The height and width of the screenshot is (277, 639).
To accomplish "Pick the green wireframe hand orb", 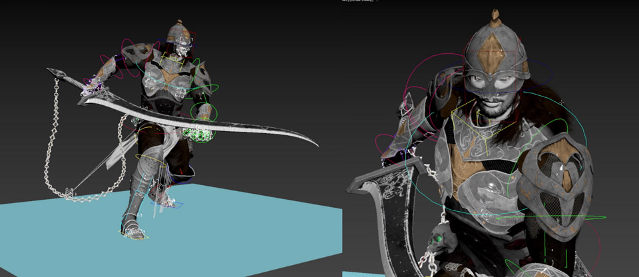I will 199,133.
